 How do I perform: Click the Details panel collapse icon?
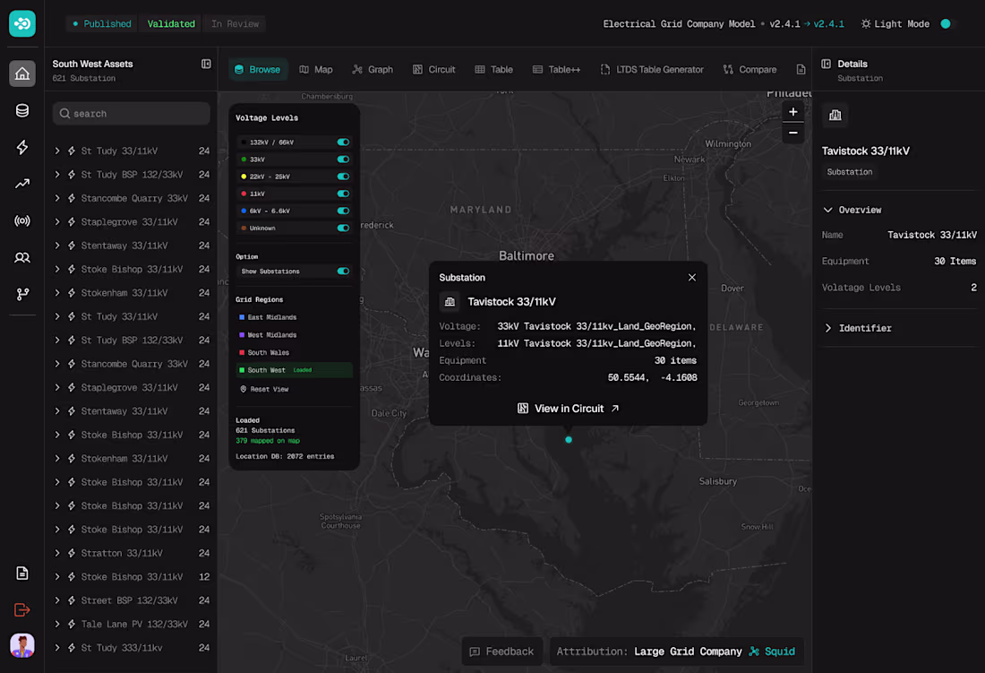[827, 65]
